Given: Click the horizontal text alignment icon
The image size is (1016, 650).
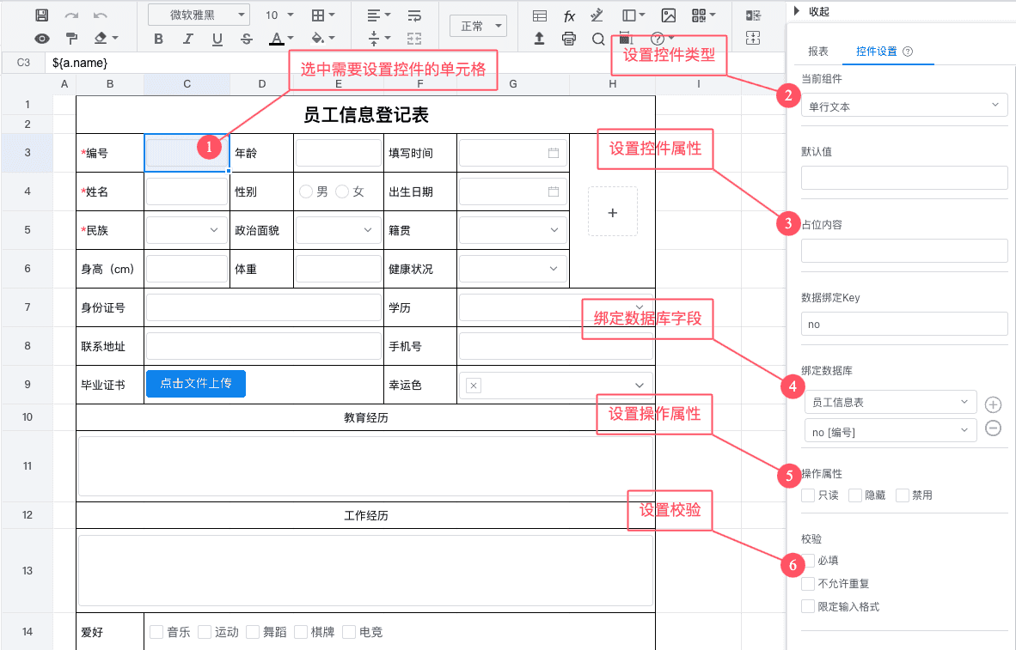Looking at the screenshot, I should tap(374, 15).
